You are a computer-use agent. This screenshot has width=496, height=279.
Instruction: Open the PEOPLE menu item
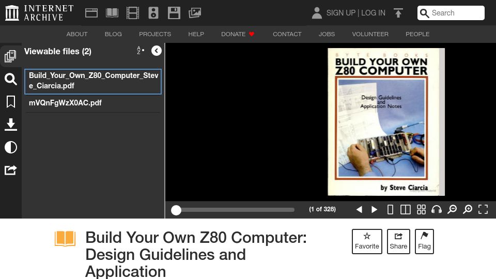(x=417, y=34)
